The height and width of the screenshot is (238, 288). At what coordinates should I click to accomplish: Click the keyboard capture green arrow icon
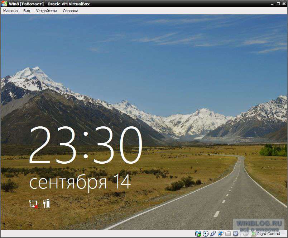254,234
